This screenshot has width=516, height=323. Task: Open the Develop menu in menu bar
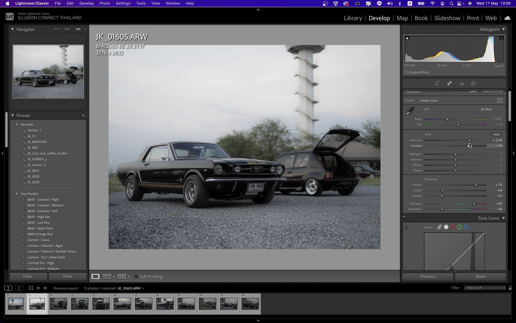(x=87, y=4)
